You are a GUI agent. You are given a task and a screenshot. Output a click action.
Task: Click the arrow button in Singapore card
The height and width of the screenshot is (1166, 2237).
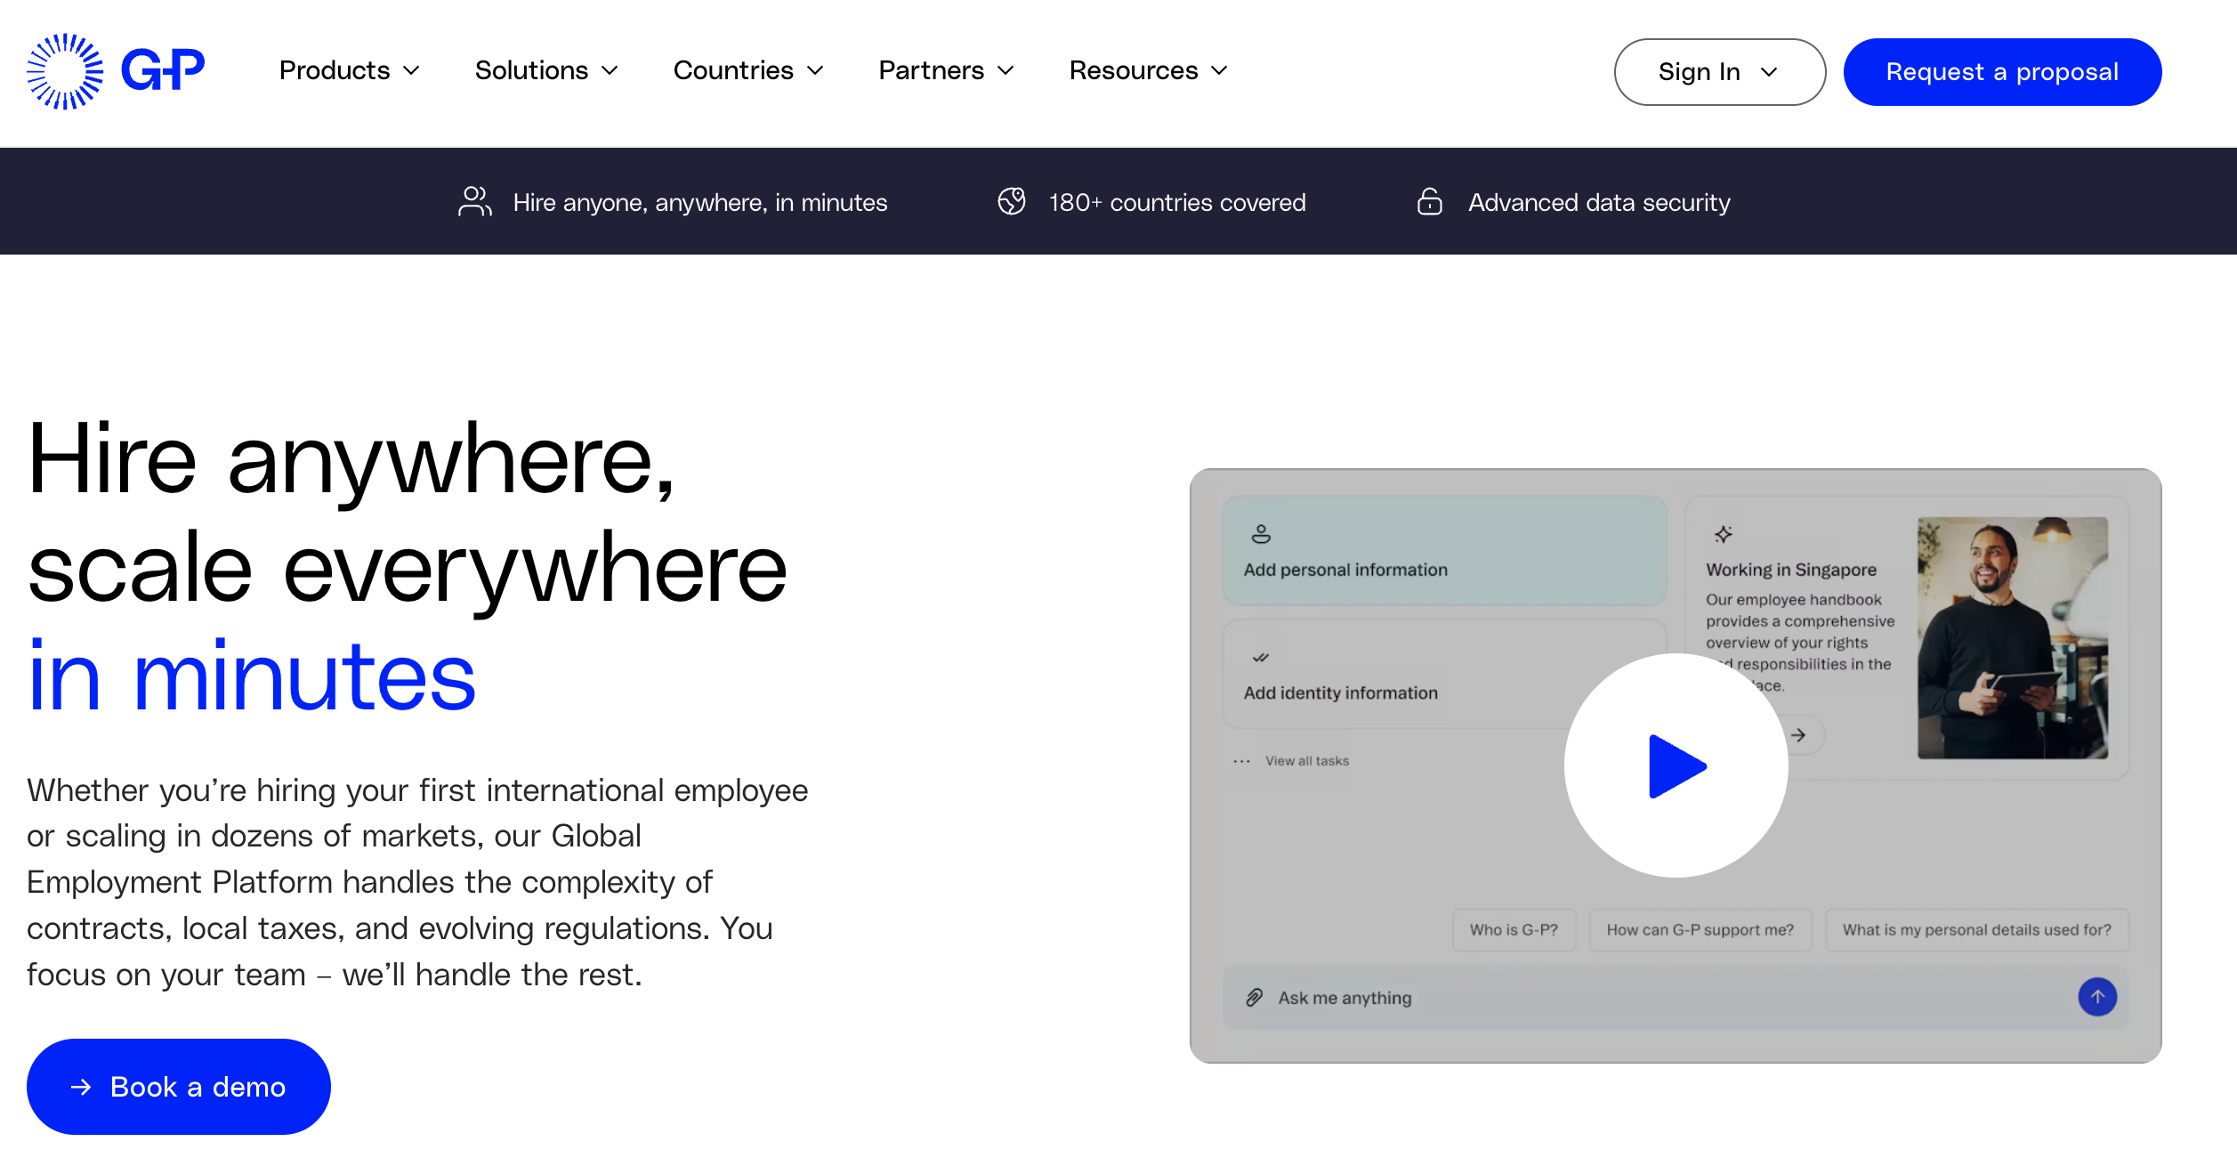(1798, 735)
